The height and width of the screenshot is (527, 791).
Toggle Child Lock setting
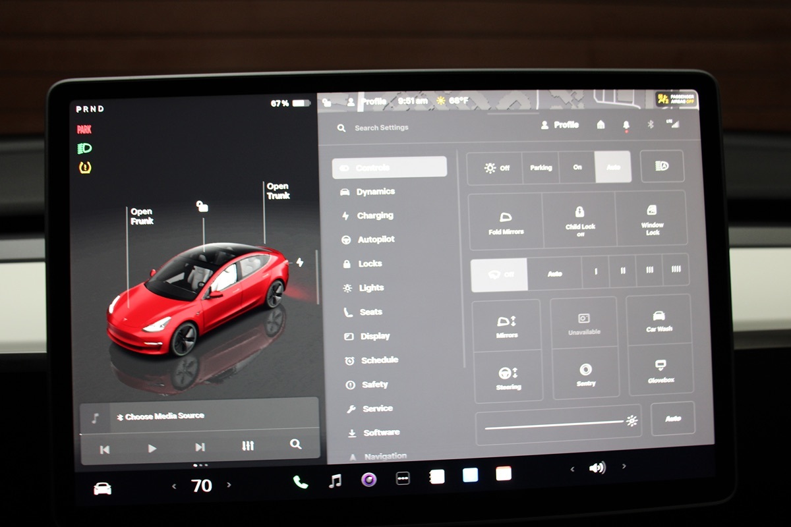[x=579, y=219]
